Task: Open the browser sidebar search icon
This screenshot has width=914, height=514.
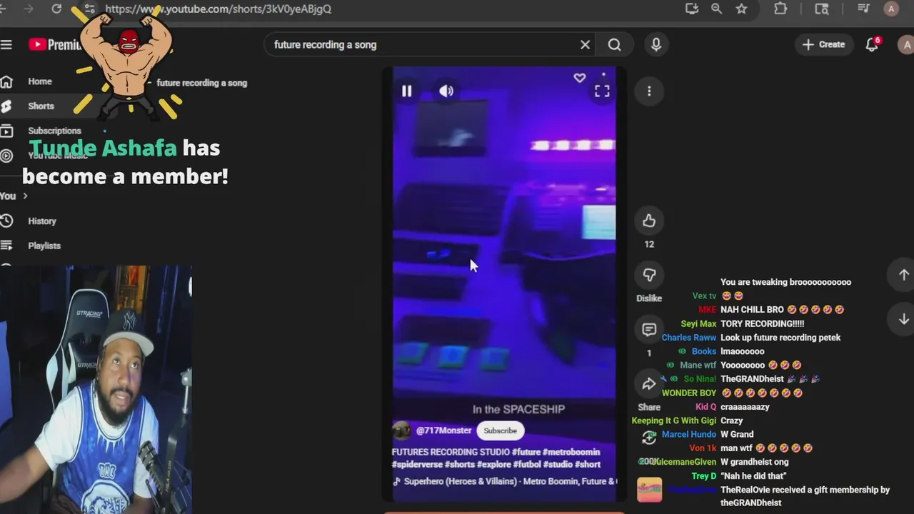Action: click(822, 9)
